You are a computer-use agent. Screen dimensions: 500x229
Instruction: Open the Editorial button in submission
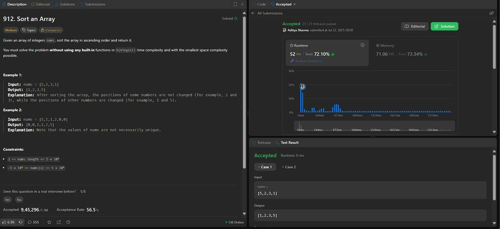(x=415, y=26)
